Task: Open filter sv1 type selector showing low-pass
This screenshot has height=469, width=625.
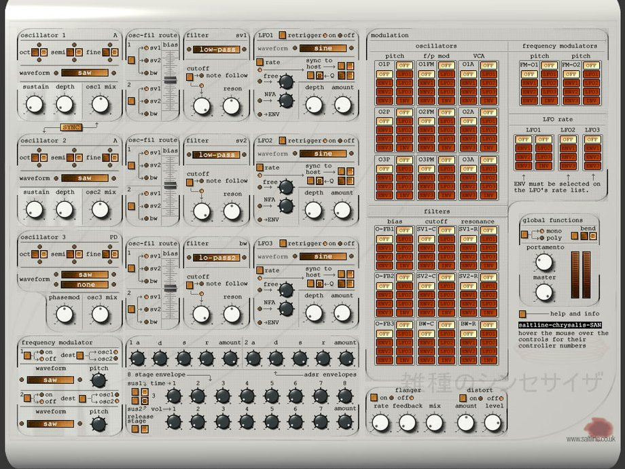Action: tap(217, 49)
